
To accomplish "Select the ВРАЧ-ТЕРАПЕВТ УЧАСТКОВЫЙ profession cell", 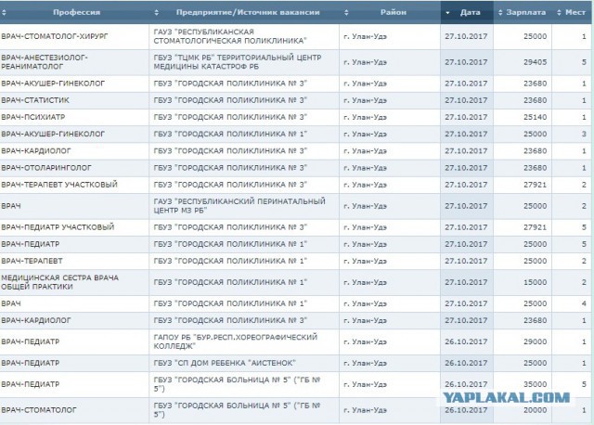I will click(x=74, y=185).
